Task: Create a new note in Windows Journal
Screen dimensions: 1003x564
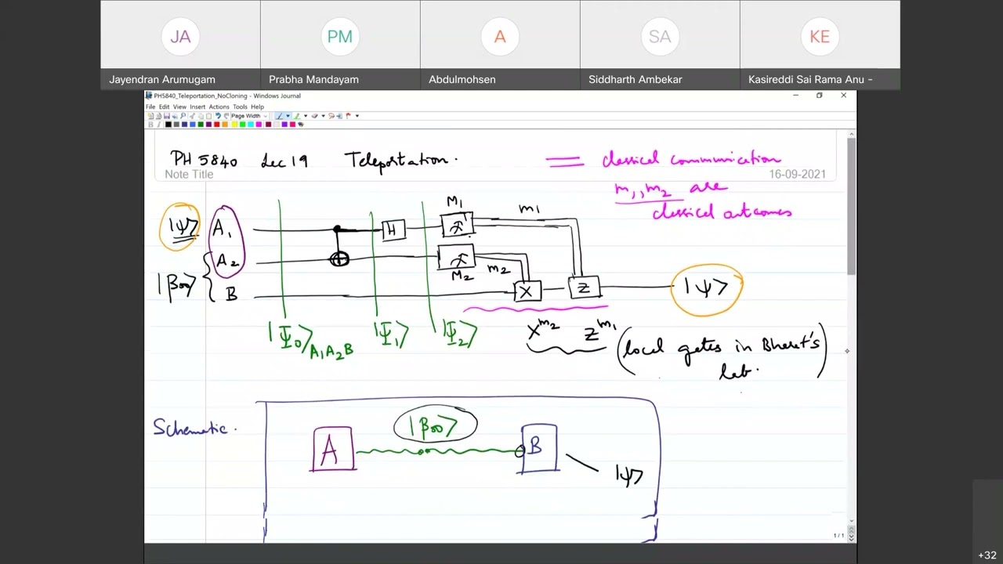Action: (x=150, y=116)
